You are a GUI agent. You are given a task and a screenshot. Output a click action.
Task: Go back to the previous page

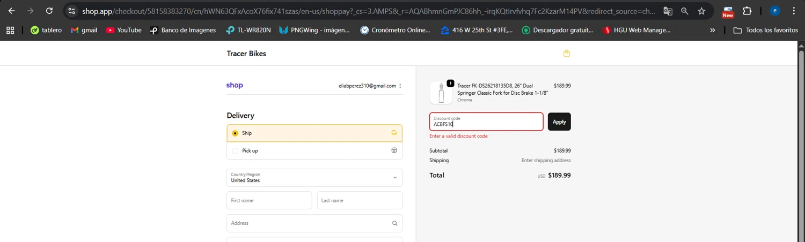click(11, 11)
